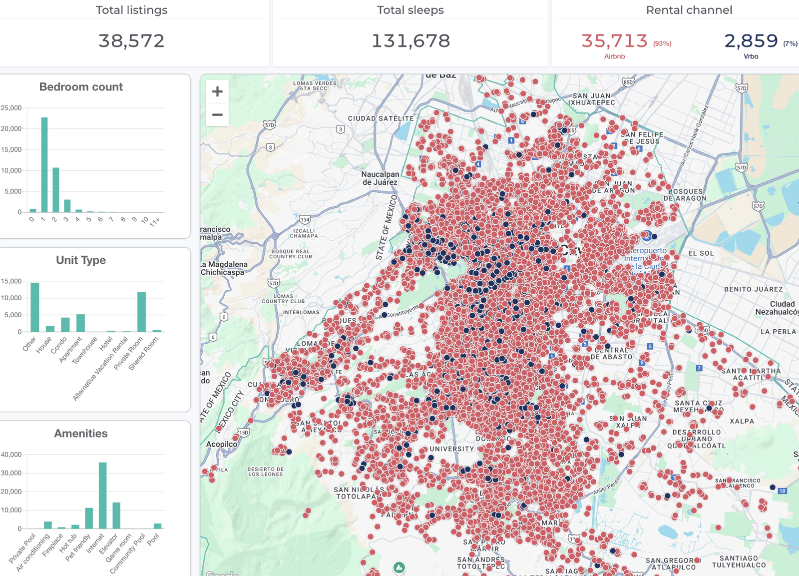Click the Total listings heading

[x=131, y=10]
